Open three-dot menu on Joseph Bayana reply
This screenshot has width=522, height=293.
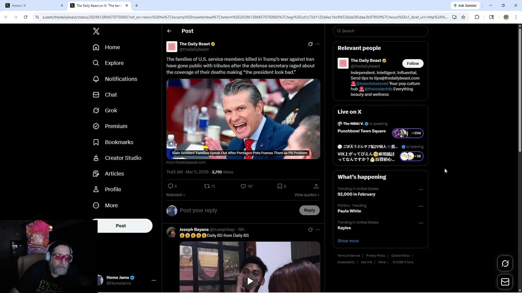pyautogui.click(x=318, y=230)
